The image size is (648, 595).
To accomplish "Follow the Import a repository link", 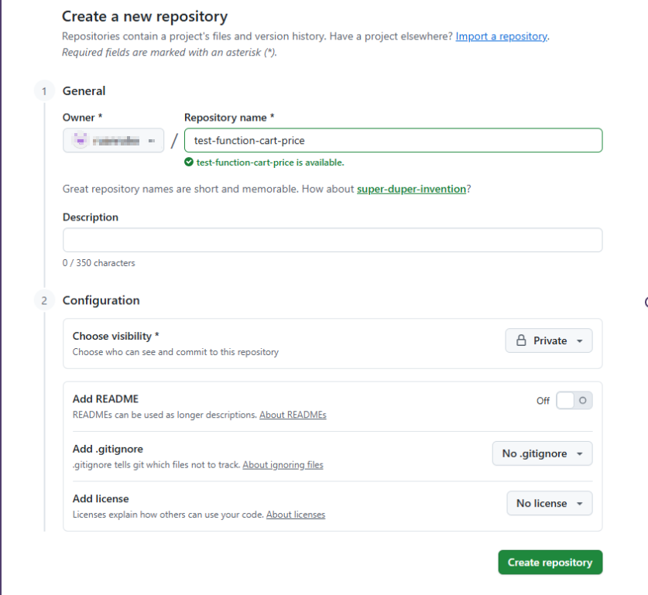I will point(501,36).
